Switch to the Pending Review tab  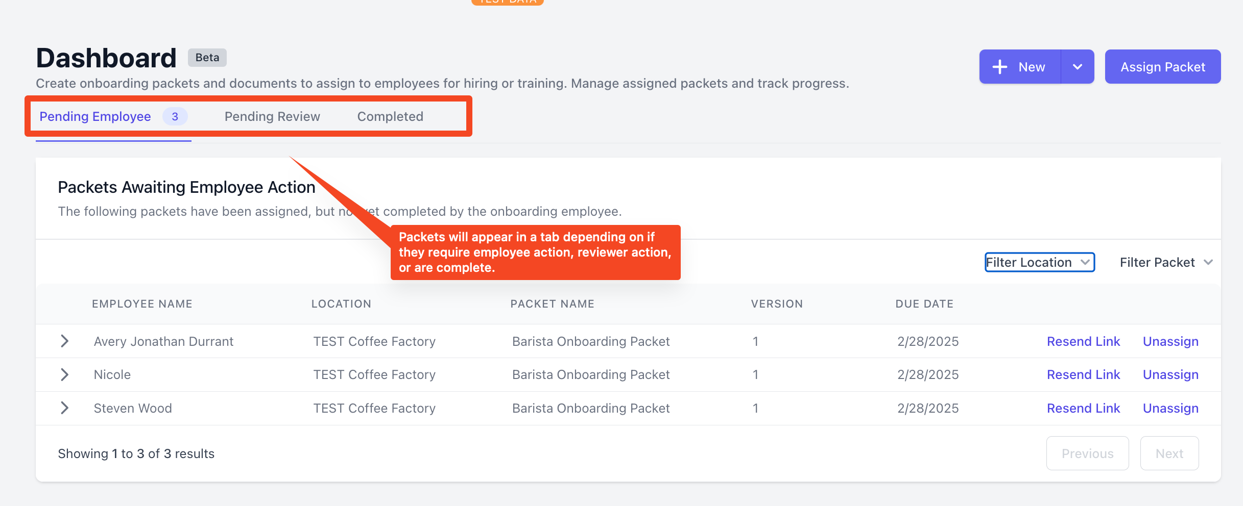272,116
